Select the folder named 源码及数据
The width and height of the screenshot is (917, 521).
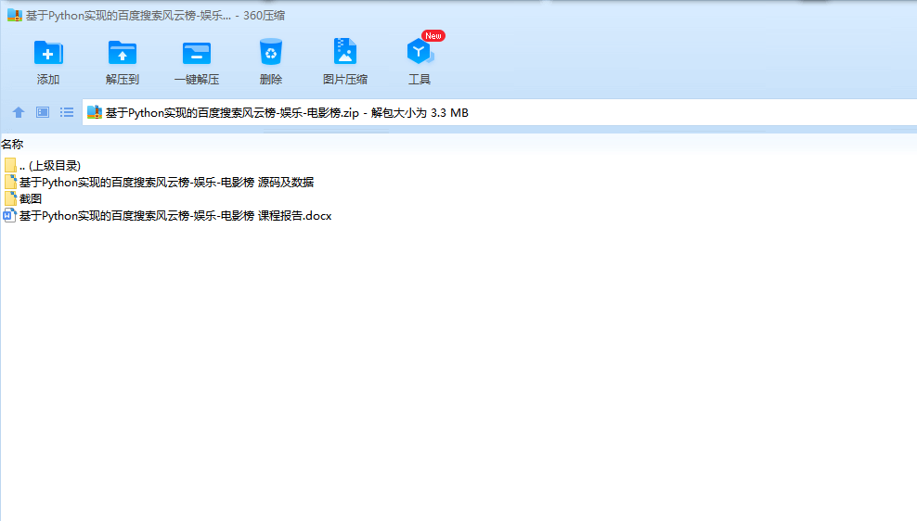167,183
